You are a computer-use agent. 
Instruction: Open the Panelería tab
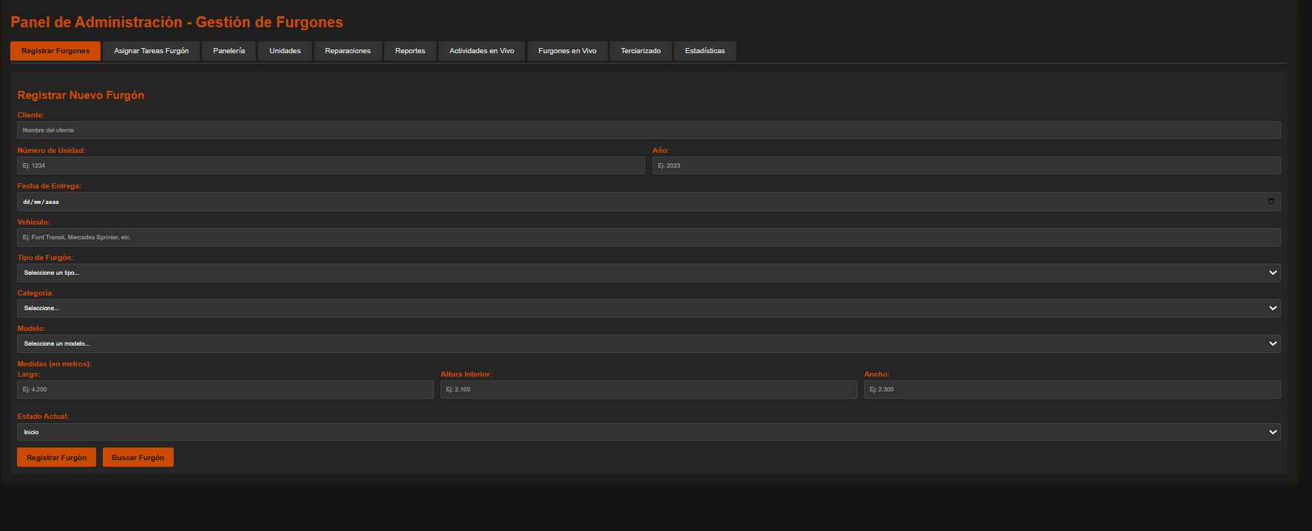228,51
